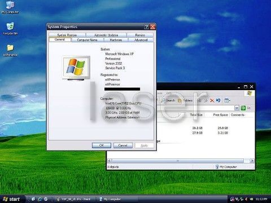Click the 27.9 GB total size value

[x=197, y=133]
